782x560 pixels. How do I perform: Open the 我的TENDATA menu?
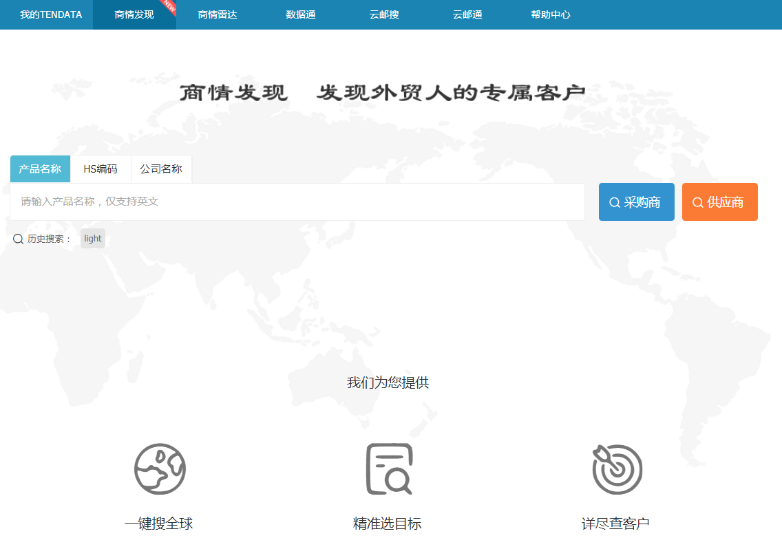45,14
